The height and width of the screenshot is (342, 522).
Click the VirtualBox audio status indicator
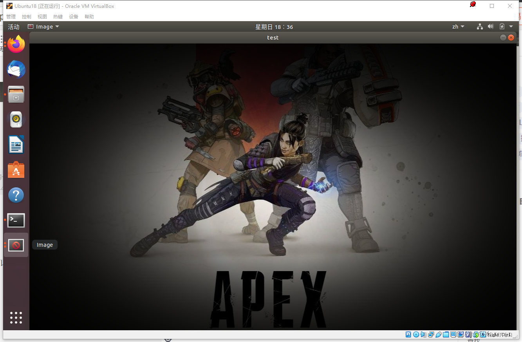pyautogui.click(x=423, y=335)
